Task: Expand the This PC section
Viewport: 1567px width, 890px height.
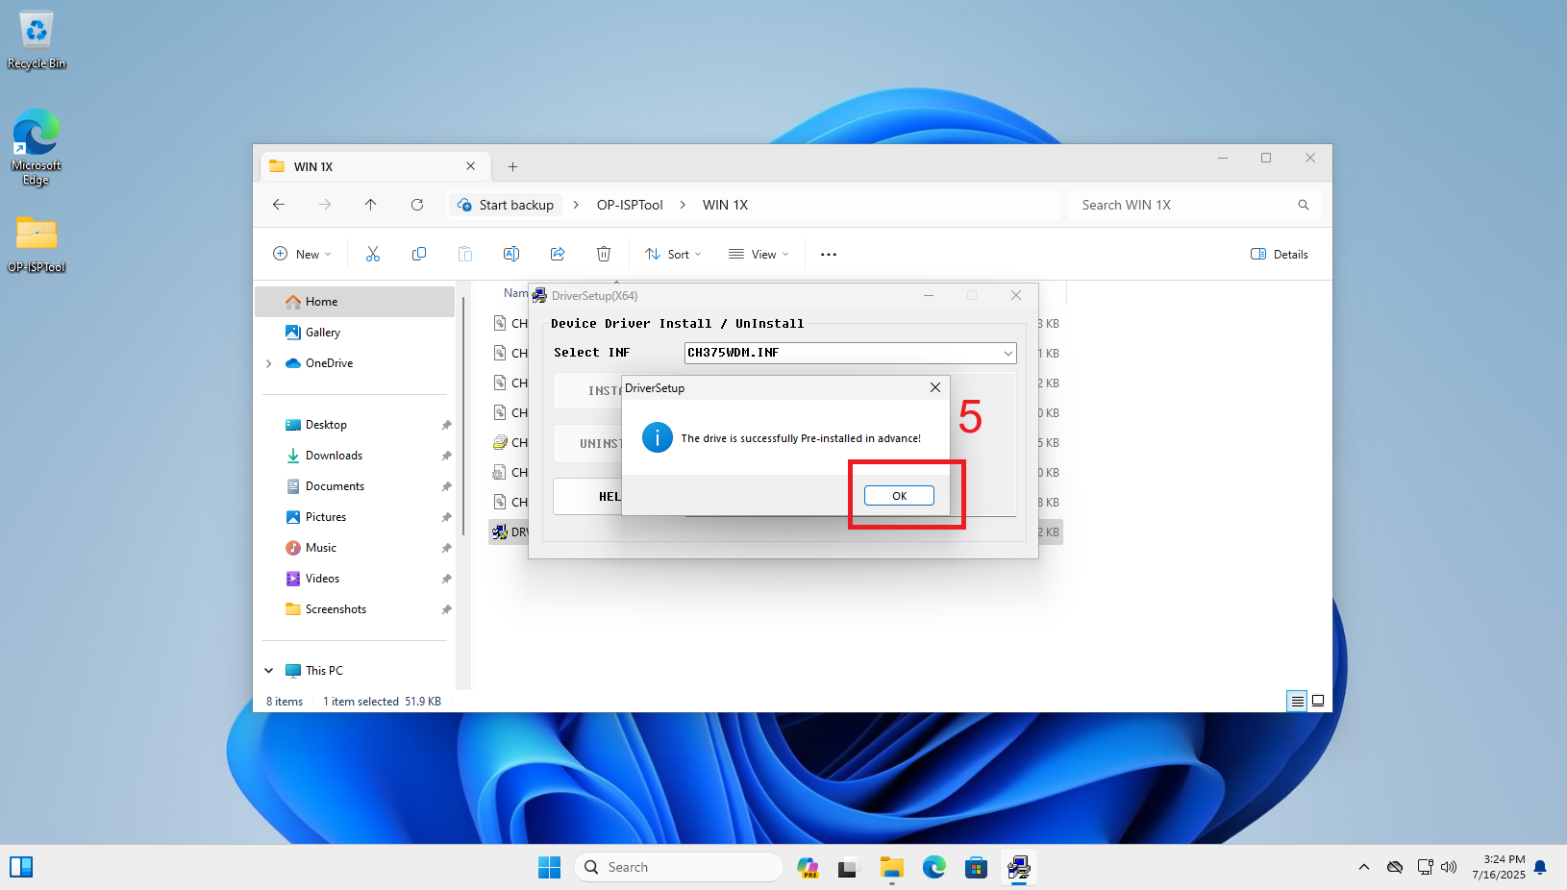Action: tap(269, 670)
